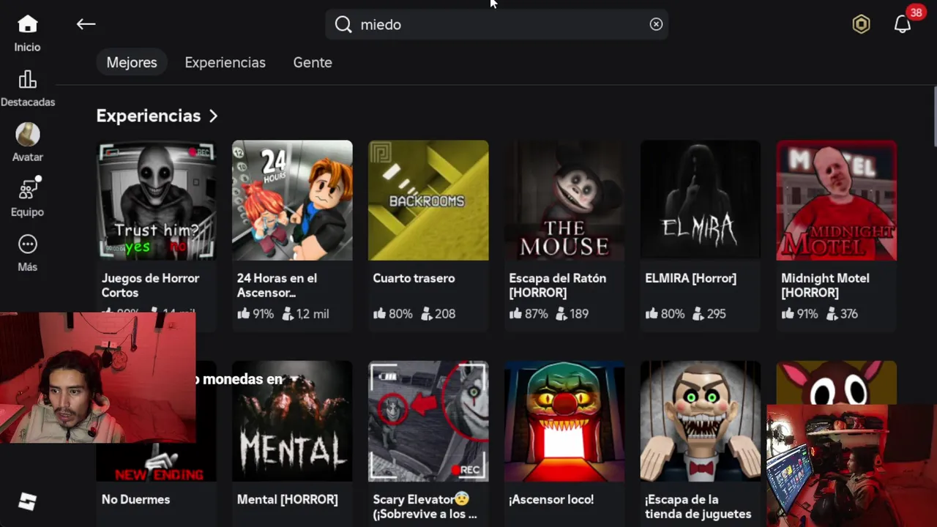The width and height of the screenshot is (937, 527).
Task: Switch to the Experiencias tab
Action: 225,62
